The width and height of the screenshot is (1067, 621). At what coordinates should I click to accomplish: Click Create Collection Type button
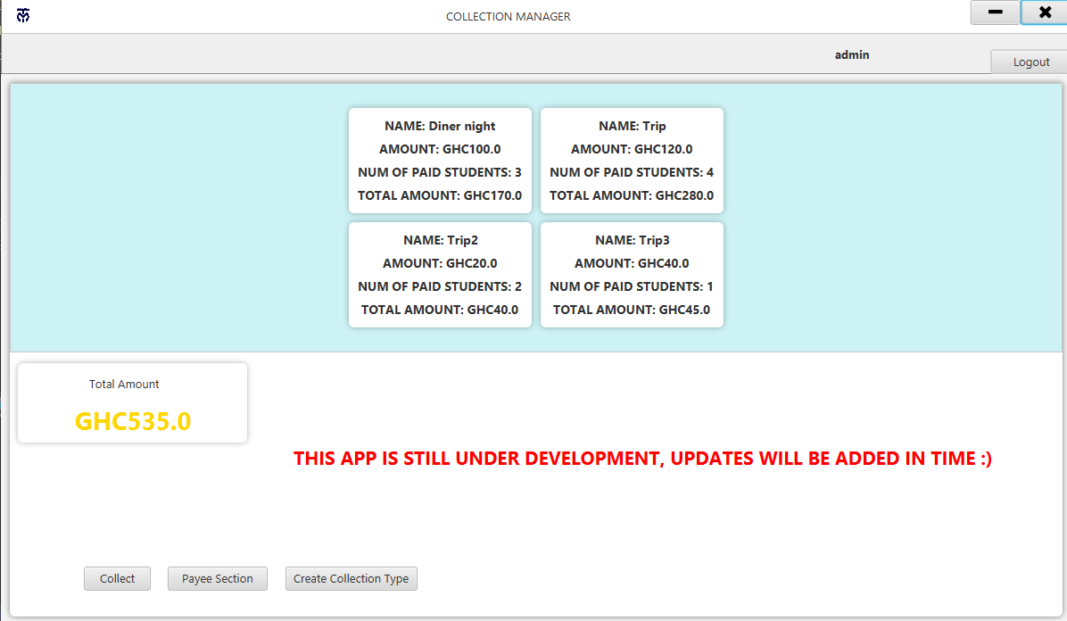pos(351,579)
